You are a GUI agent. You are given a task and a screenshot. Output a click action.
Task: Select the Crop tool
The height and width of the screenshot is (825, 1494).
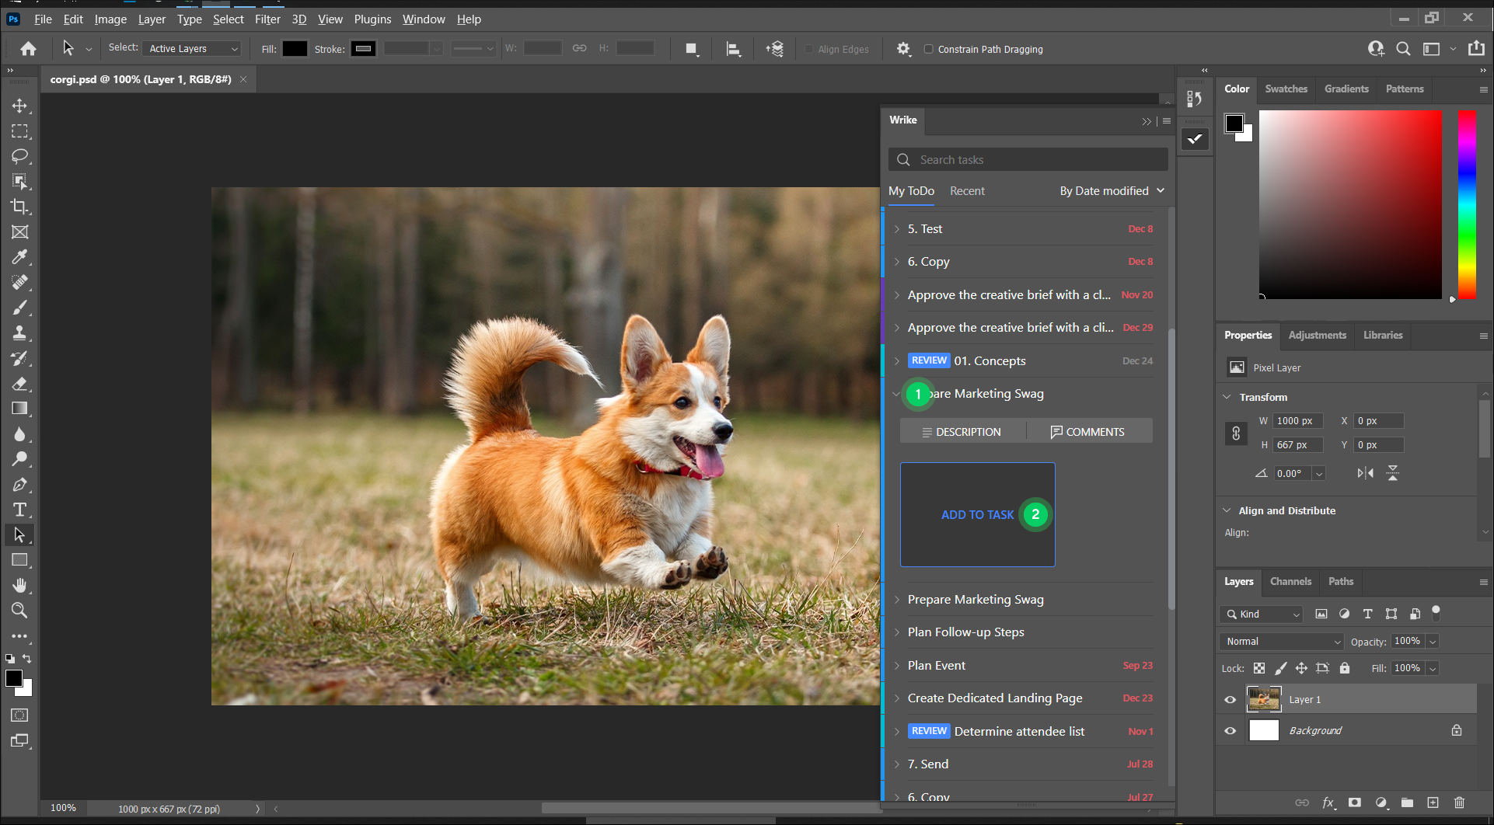coord(20,207)
